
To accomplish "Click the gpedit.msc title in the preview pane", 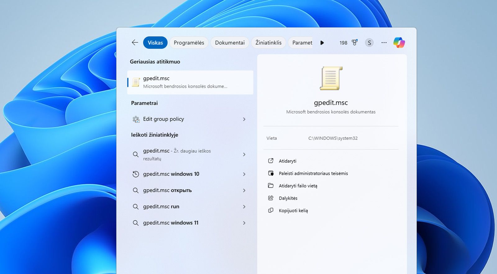I will coord(331,103).
